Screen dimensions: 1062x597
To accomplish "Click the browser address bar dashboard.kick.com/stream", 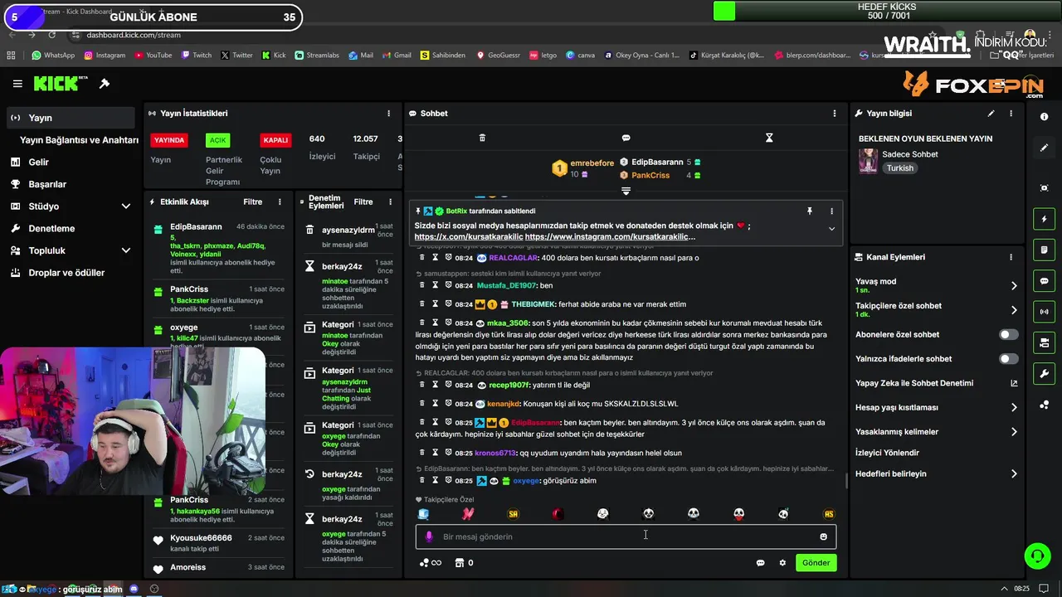I will 134,35.
